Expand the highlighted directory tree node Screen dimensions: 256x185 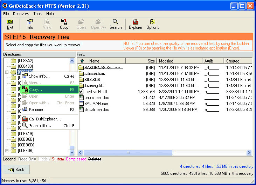[x=7, y=72]
